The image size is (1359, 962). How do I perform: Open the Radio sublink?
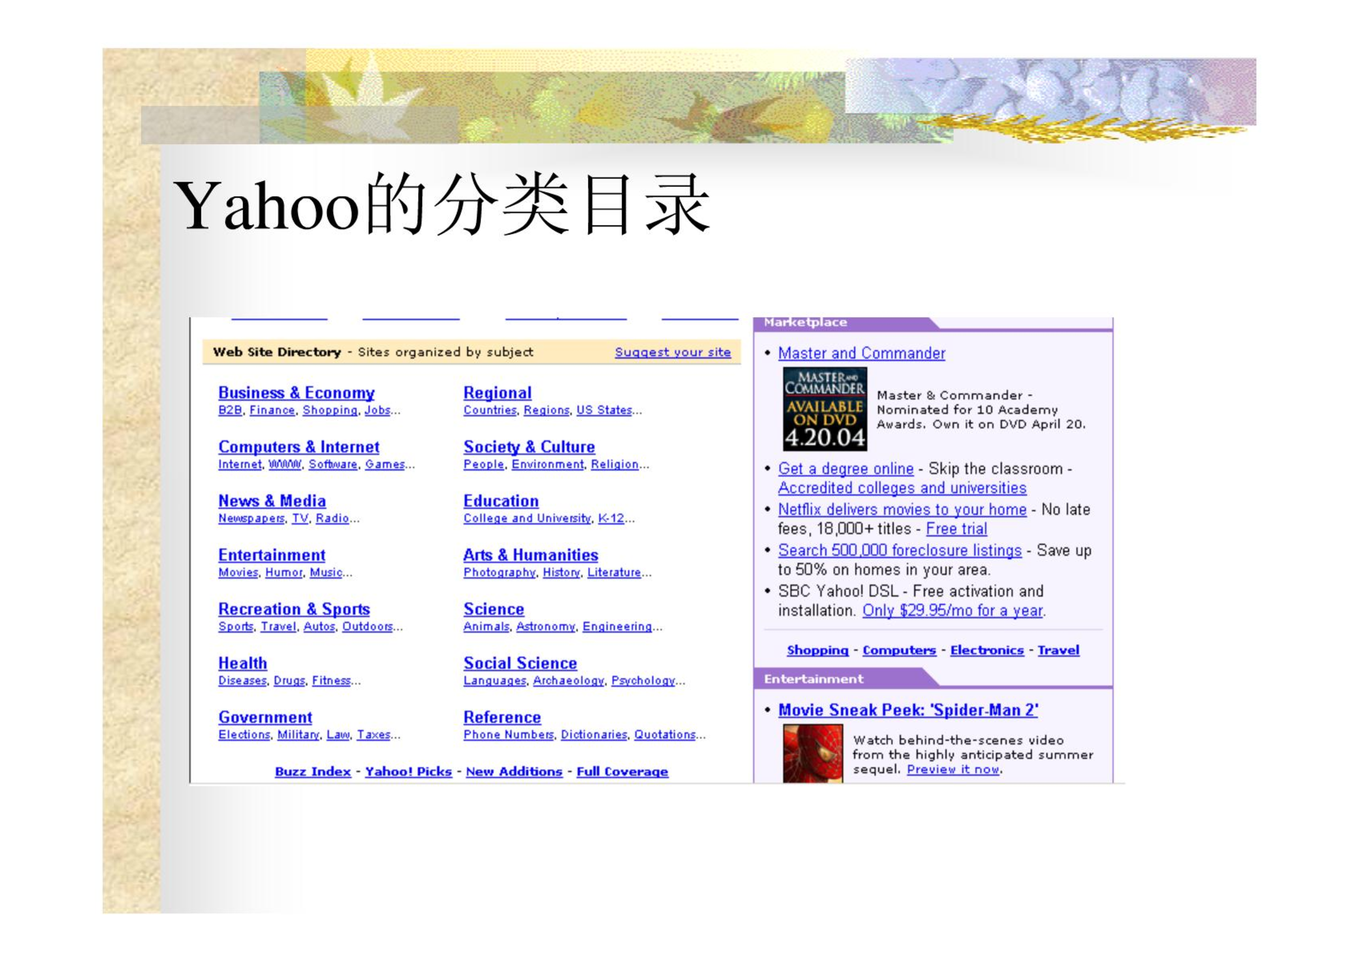[x=333, y=518]
